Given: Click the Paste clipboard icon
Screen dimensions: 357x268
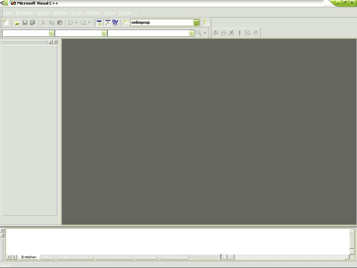Looking at the screenshot, I should click(60, 23).
